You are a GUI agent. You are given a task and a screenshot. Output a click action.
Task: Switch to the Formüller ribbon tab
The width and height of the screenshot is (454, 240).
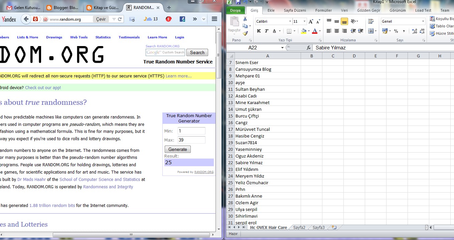(x=324, y=10)
